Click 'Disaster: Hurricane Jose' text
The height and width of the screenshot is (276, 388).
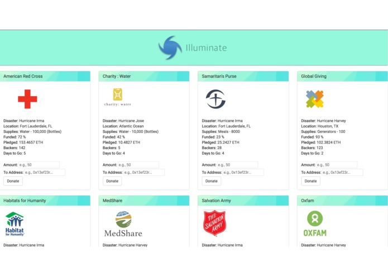123,121
